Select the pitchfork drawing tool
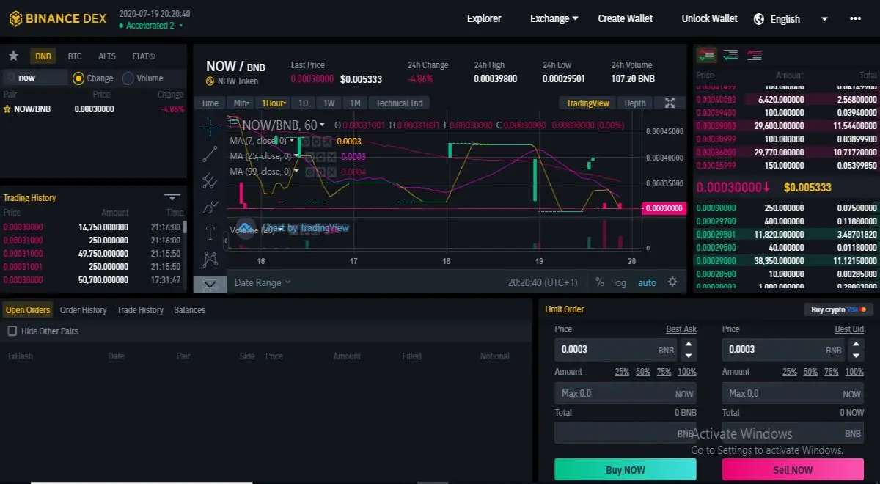Screen dimensions: 880x484 [x=210, y=180]
